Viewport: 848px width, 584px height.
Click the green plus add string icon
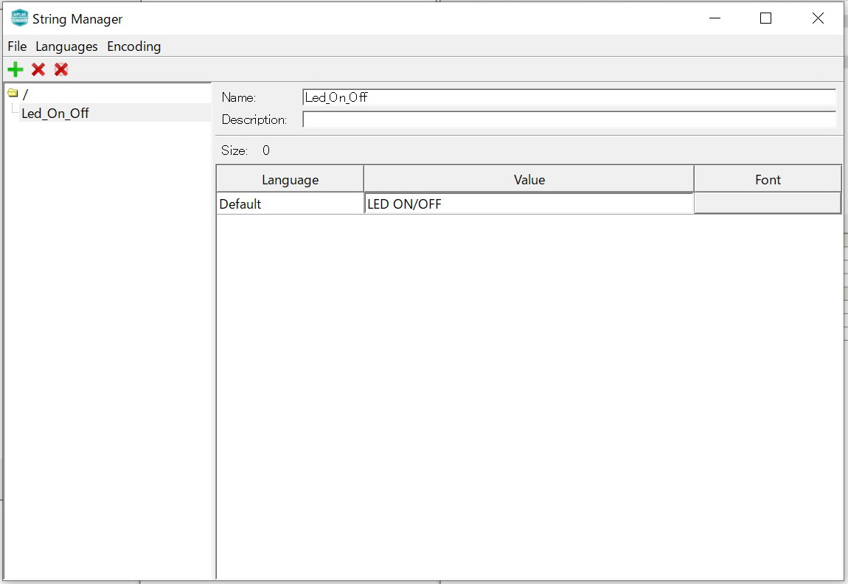[x=15, y=69]
